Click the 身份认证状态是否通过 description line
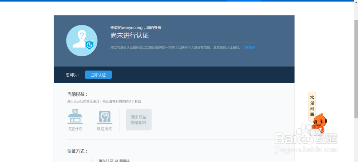 tap(104, 101)
